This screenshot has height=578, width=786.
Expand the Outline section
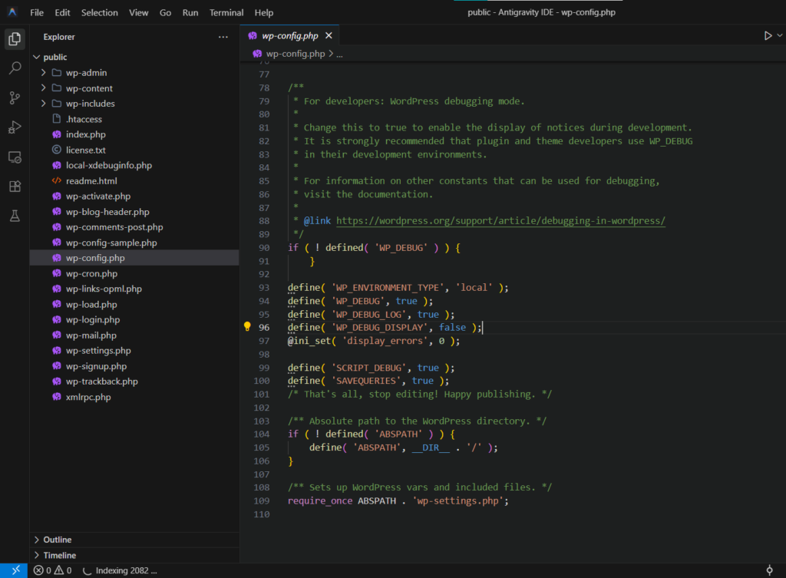[x=134, y=540]
